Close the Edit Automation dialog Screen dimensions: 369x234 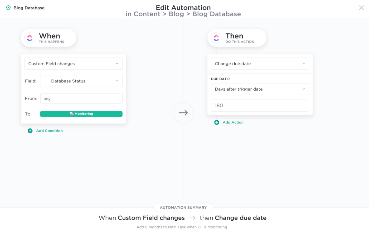tap(361, 8)
